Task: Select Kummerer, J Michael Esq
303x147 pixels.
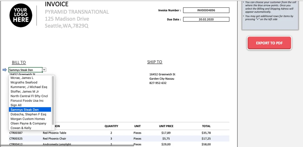Action: 29,87
